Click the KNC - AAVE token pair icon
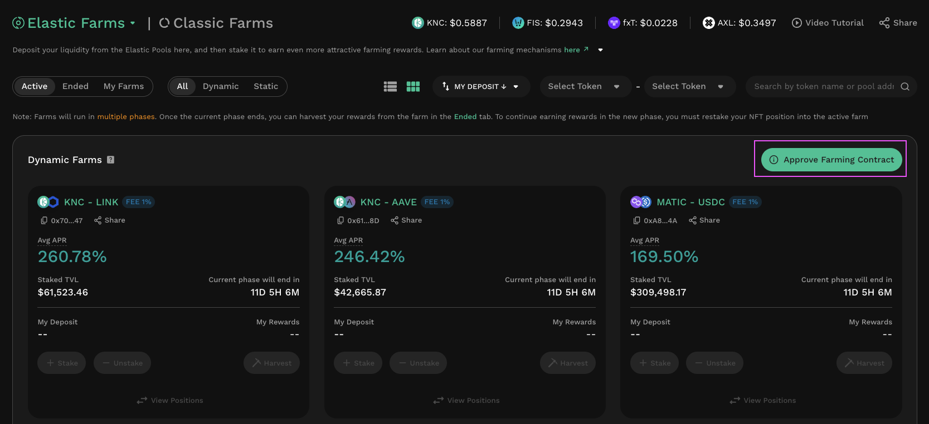Viewport: 929px width, 424px height. point(344,202)
